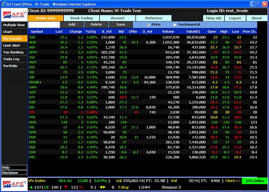Select the Price radio button
269x192 pixels.
coord(148,25)
